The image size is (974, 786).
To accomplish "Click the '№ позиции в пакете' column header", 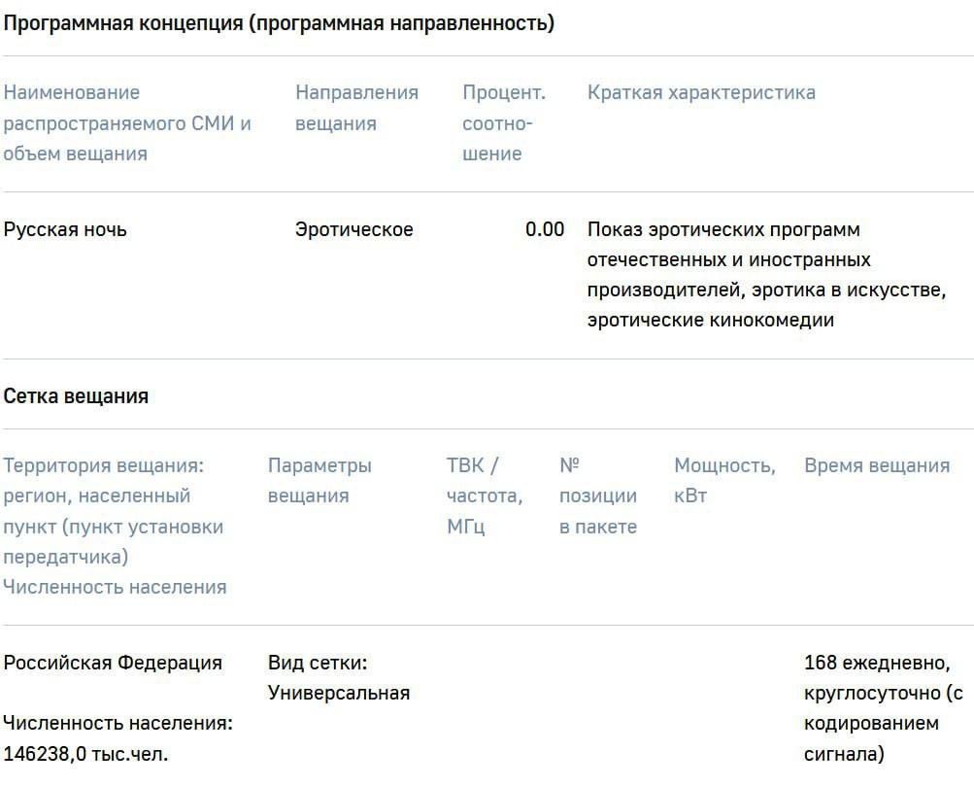I will 597,496.
